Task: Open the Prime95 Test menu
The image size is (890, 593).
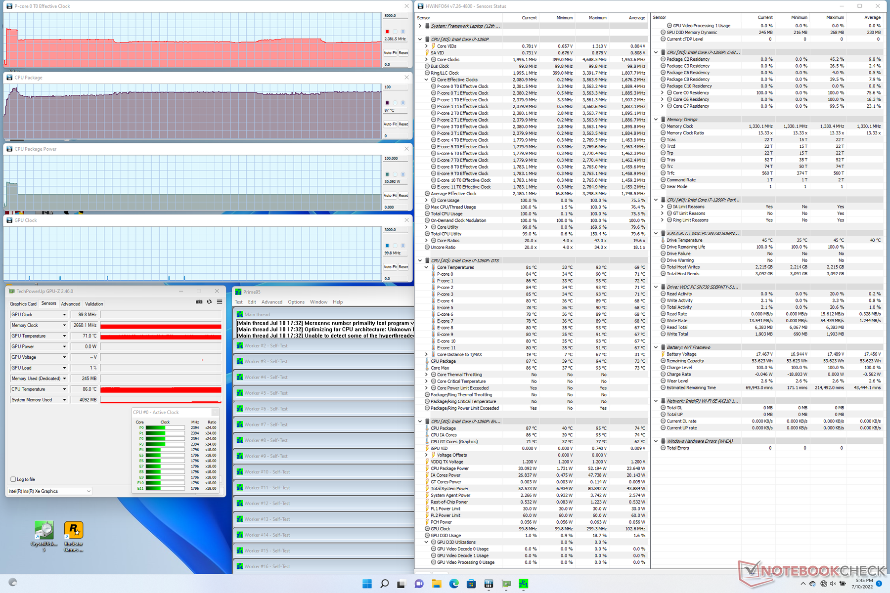Action: point(239,302)
